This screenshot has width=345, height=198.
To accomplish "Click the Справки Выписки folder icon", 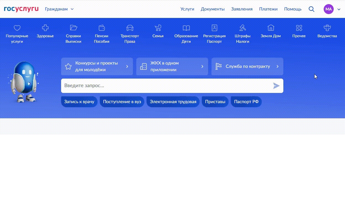I will click(73, 28).
